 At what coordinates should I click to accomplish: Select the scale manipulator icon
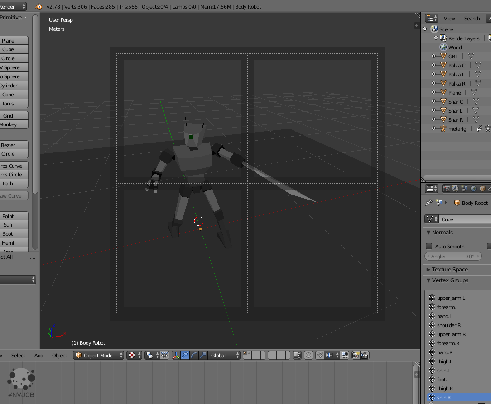[203, 355]
